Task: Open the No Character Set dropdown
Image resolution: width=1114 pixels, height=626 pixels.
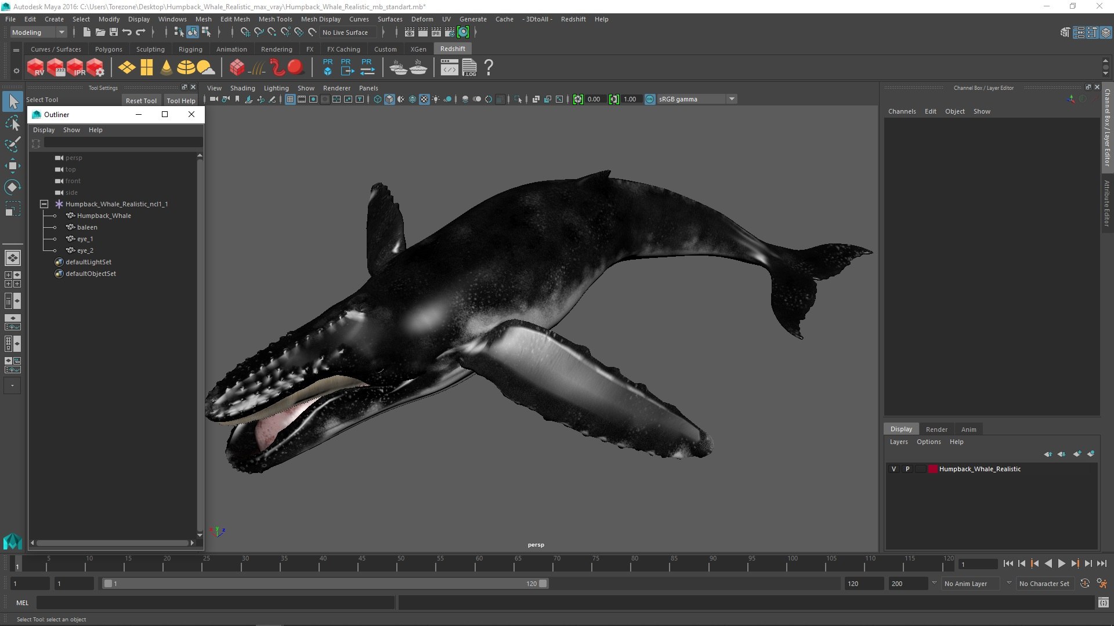Action: point(1044,584)
